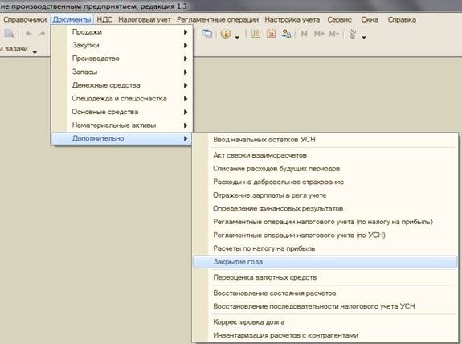
Task: Click the info help icon
Action: point(226,34)
